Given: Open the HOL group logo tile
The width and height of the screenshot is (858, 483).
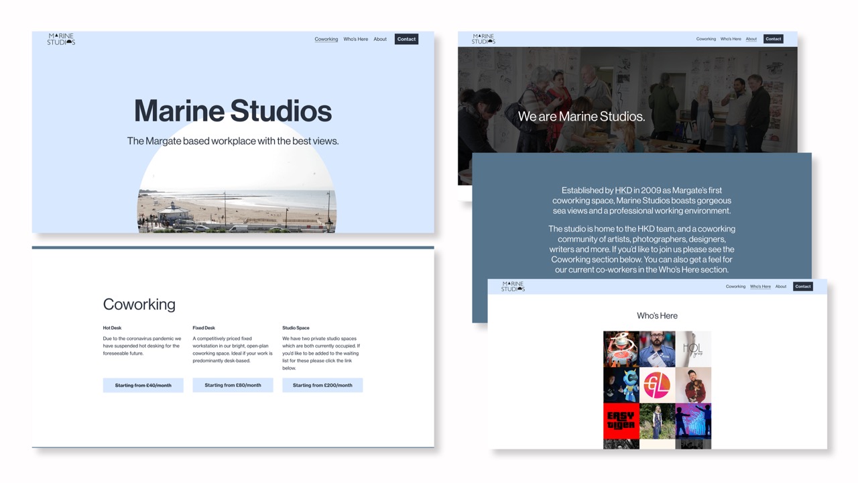Looking at the screenshot, I should tap(693, 349).
